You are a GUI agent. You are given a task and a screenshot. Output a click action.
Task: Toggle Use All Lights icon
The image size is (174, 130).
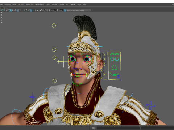[x=20, y=10]
